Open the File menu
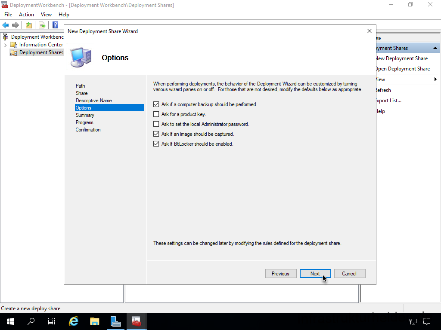The width and height of the screenshot is (441, 330). [x=8, y=15]
